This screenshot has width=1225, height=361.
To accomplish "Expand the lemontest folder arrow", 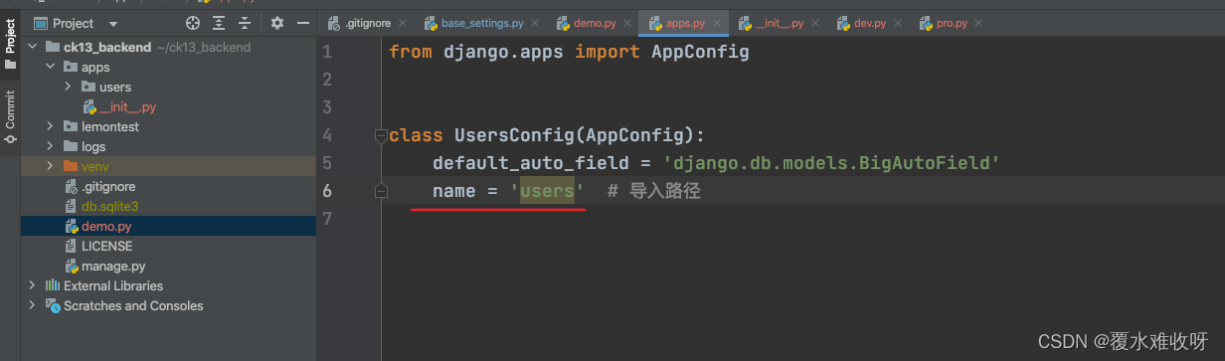I will pyautogui.click(x=51, y=126).
